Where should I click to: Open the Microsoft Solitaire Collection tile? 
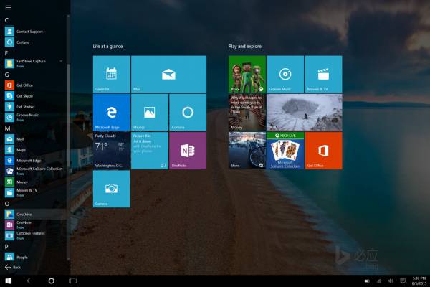click(285, 151)
